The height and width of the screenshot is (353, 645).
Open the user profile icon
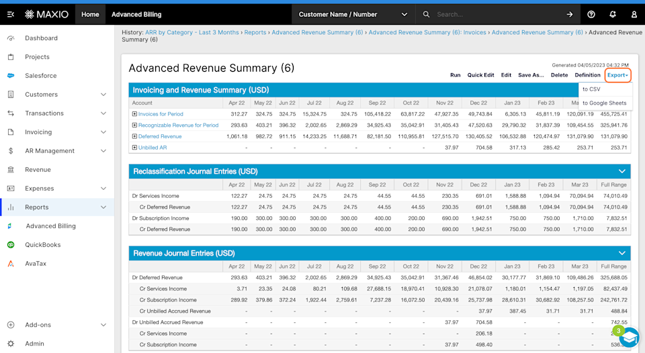[634, 14]
